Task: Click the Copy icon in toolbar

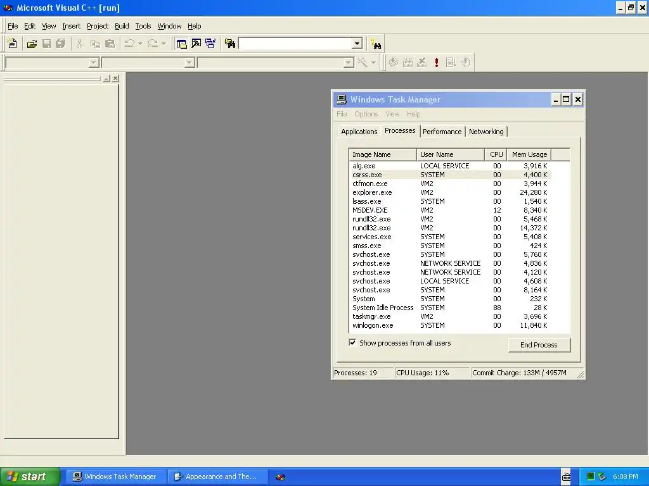Action: pos(95,44)
